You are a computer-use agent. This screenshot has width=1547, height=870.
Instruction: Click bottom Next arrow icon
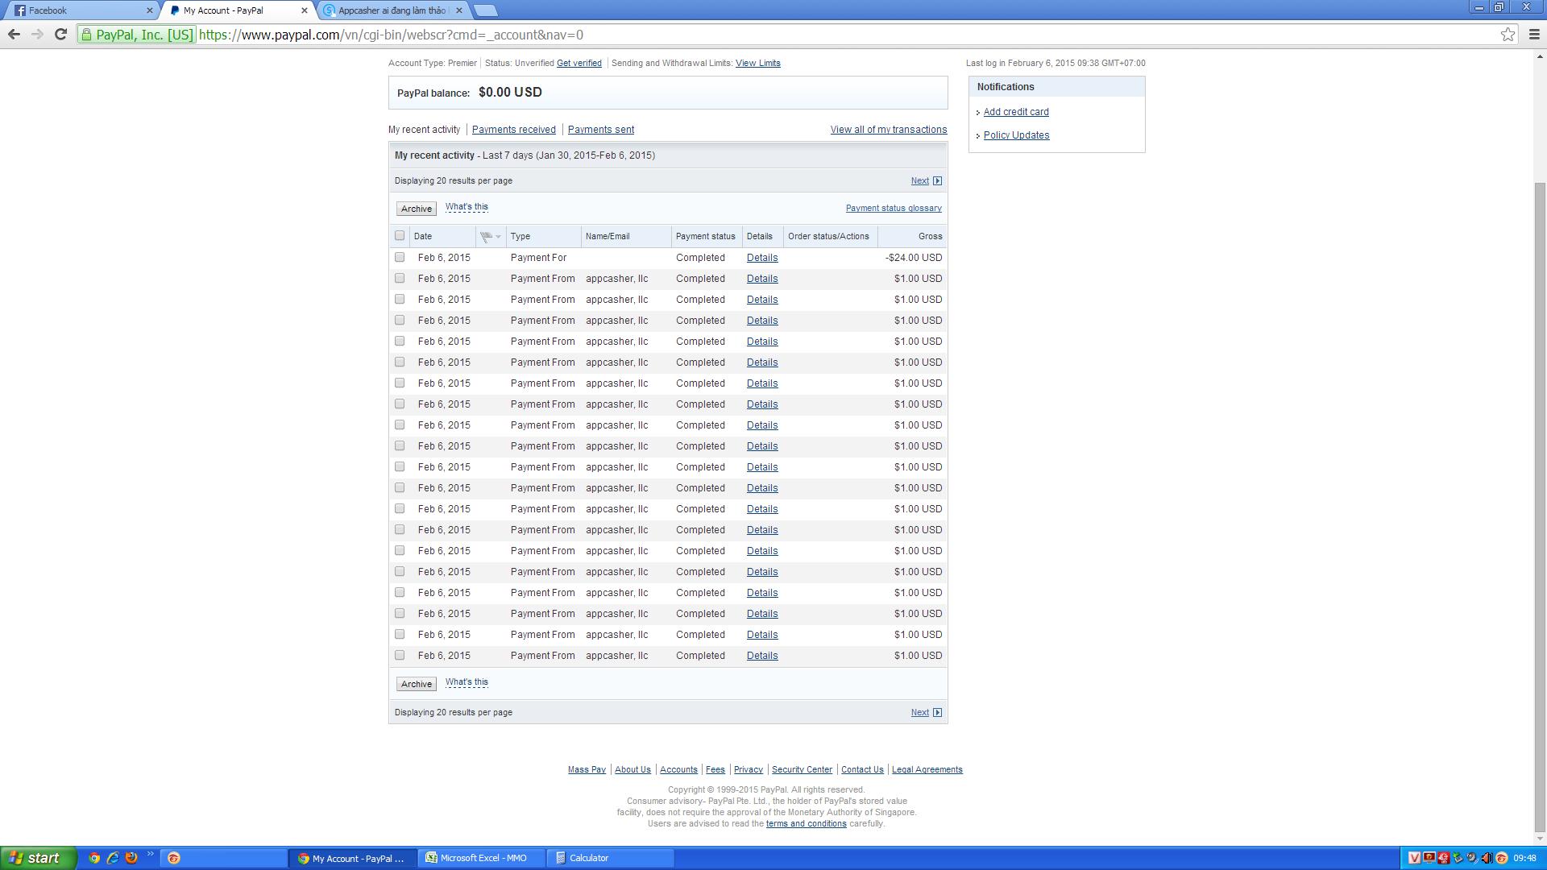click(x=937, y=713)
